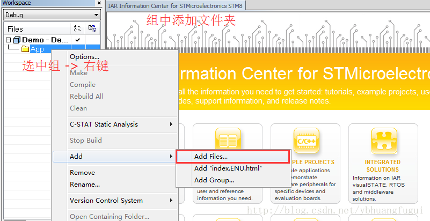The height and width of the screenshot is (221, 430).
Task: Choose Add Files... in the submenu
Action: 233,157
